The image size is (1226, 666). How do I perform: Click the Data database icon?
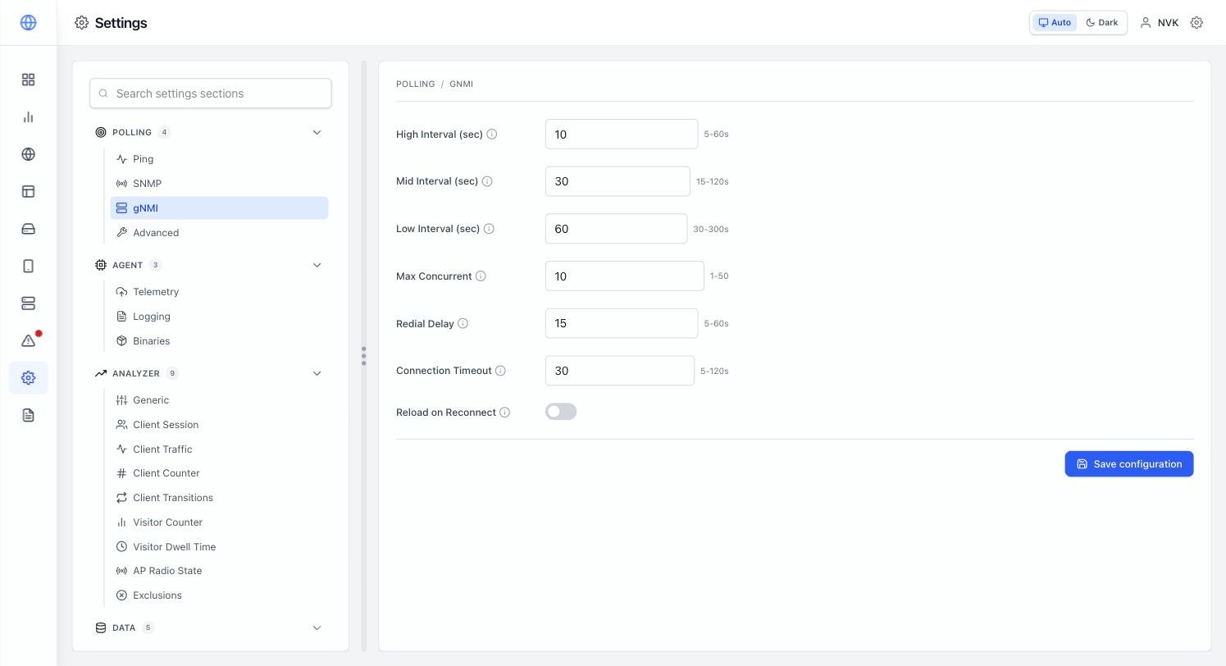[101, 627]
